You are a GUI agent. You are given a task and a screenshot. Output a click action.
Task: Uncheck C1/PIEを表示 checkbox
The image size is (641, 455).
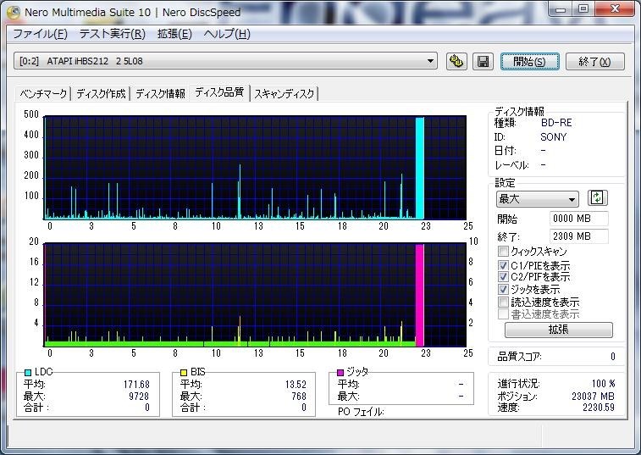click(x=503, y=265)
